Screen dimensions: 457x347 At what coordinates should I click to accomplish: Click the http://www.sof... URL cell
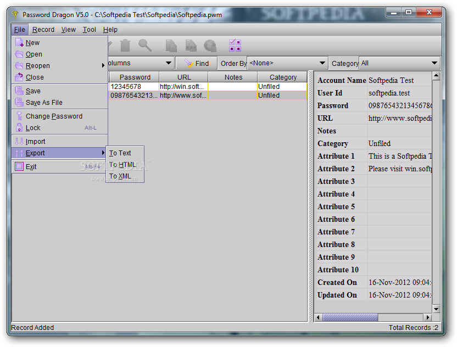[x=183, y=96]
